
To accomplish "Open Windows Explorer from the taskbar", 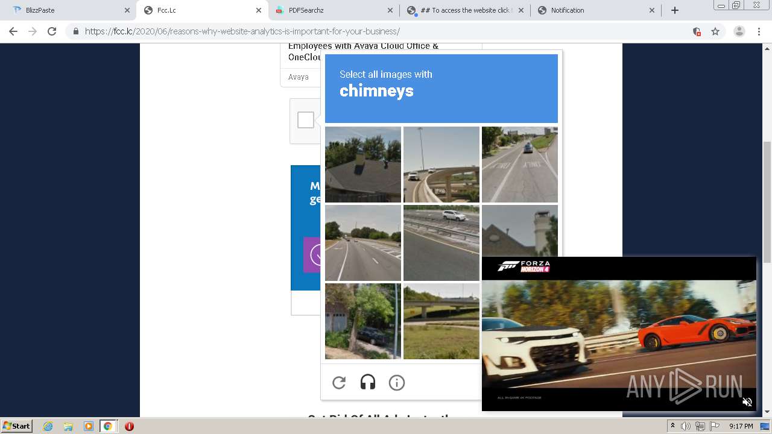I will 68,426.
